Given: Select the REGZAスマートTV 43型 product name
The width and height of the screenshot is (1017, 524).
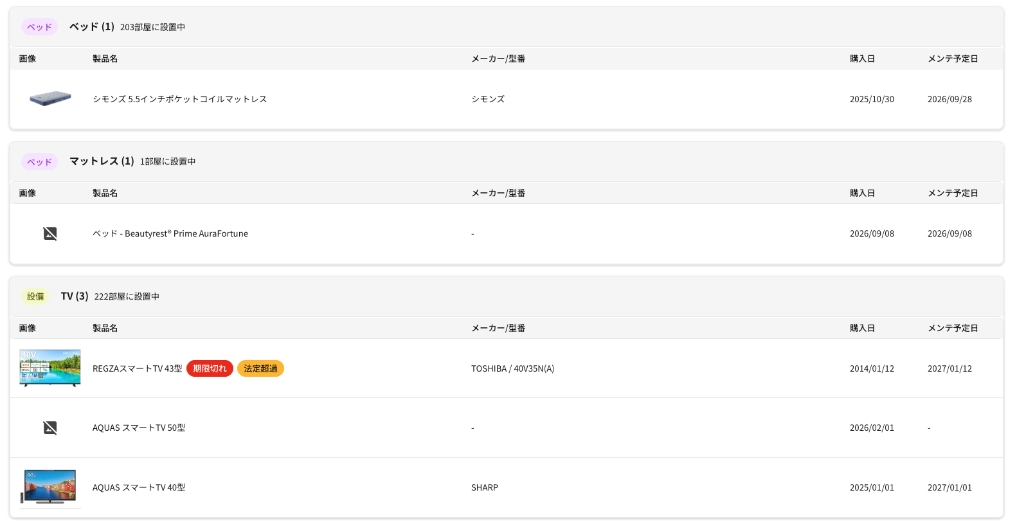Looking at the screenshot, I should (x=137, y=368).
